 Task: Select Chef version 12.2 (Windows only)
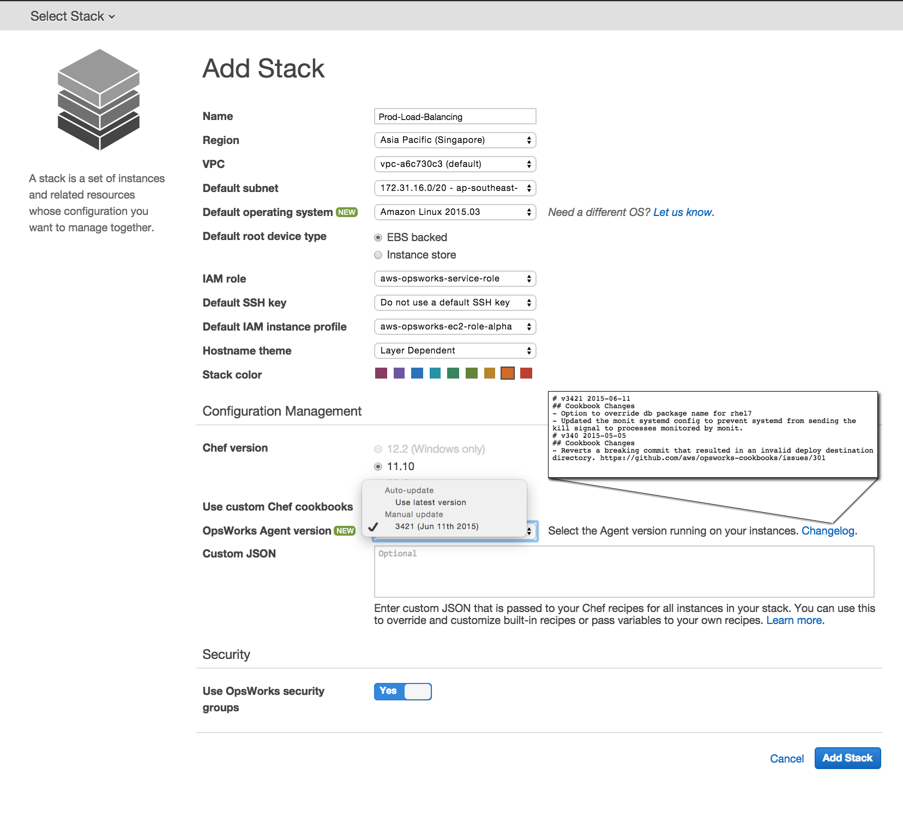(378, 449)
